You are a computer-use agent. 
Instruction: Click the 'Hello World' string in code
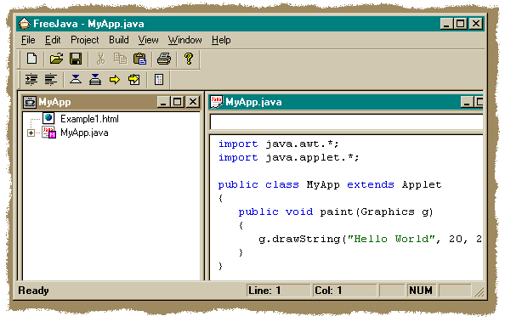pos(391,239)
